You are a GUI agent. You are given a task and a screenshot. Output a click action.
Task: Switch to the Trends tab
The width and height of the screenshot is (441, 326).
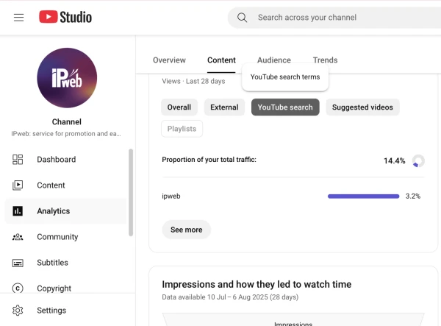tap(325, 60)
